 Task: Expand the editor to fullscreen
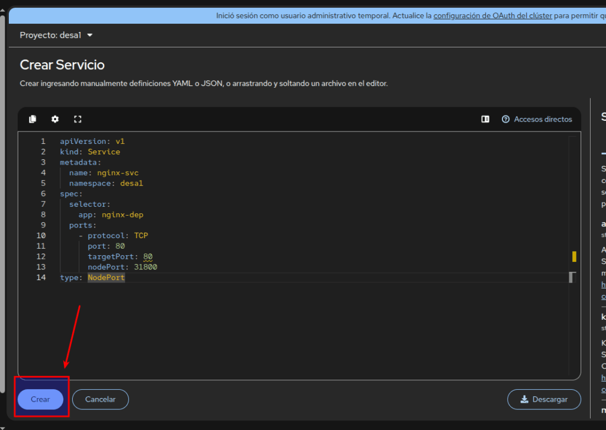tap(78, 119)
